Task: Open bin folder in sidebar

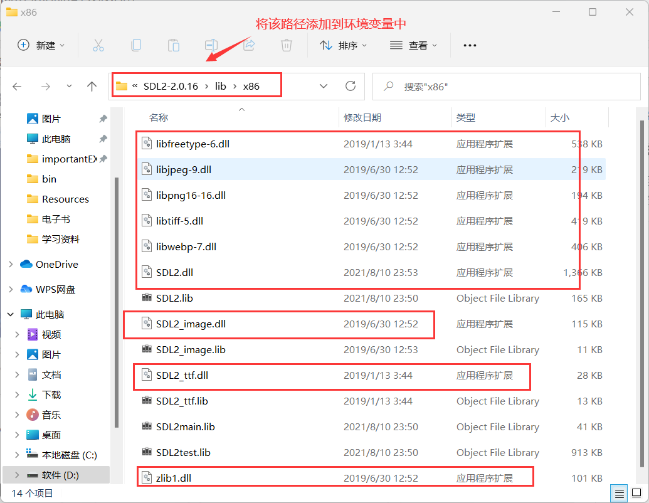Action: (x=49, y=179)
